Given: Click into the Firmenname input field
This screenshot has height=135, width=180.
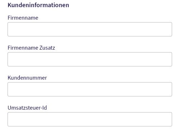Looking at the screenshot, I should click(x=90, y=29).
